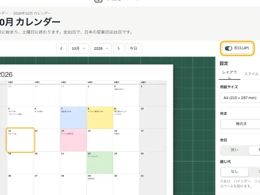Go to previous month with left chevron
Screen dimensions: 260x195
(61, 48)
